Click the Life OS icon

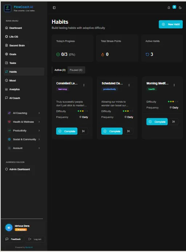pos(7,37)
